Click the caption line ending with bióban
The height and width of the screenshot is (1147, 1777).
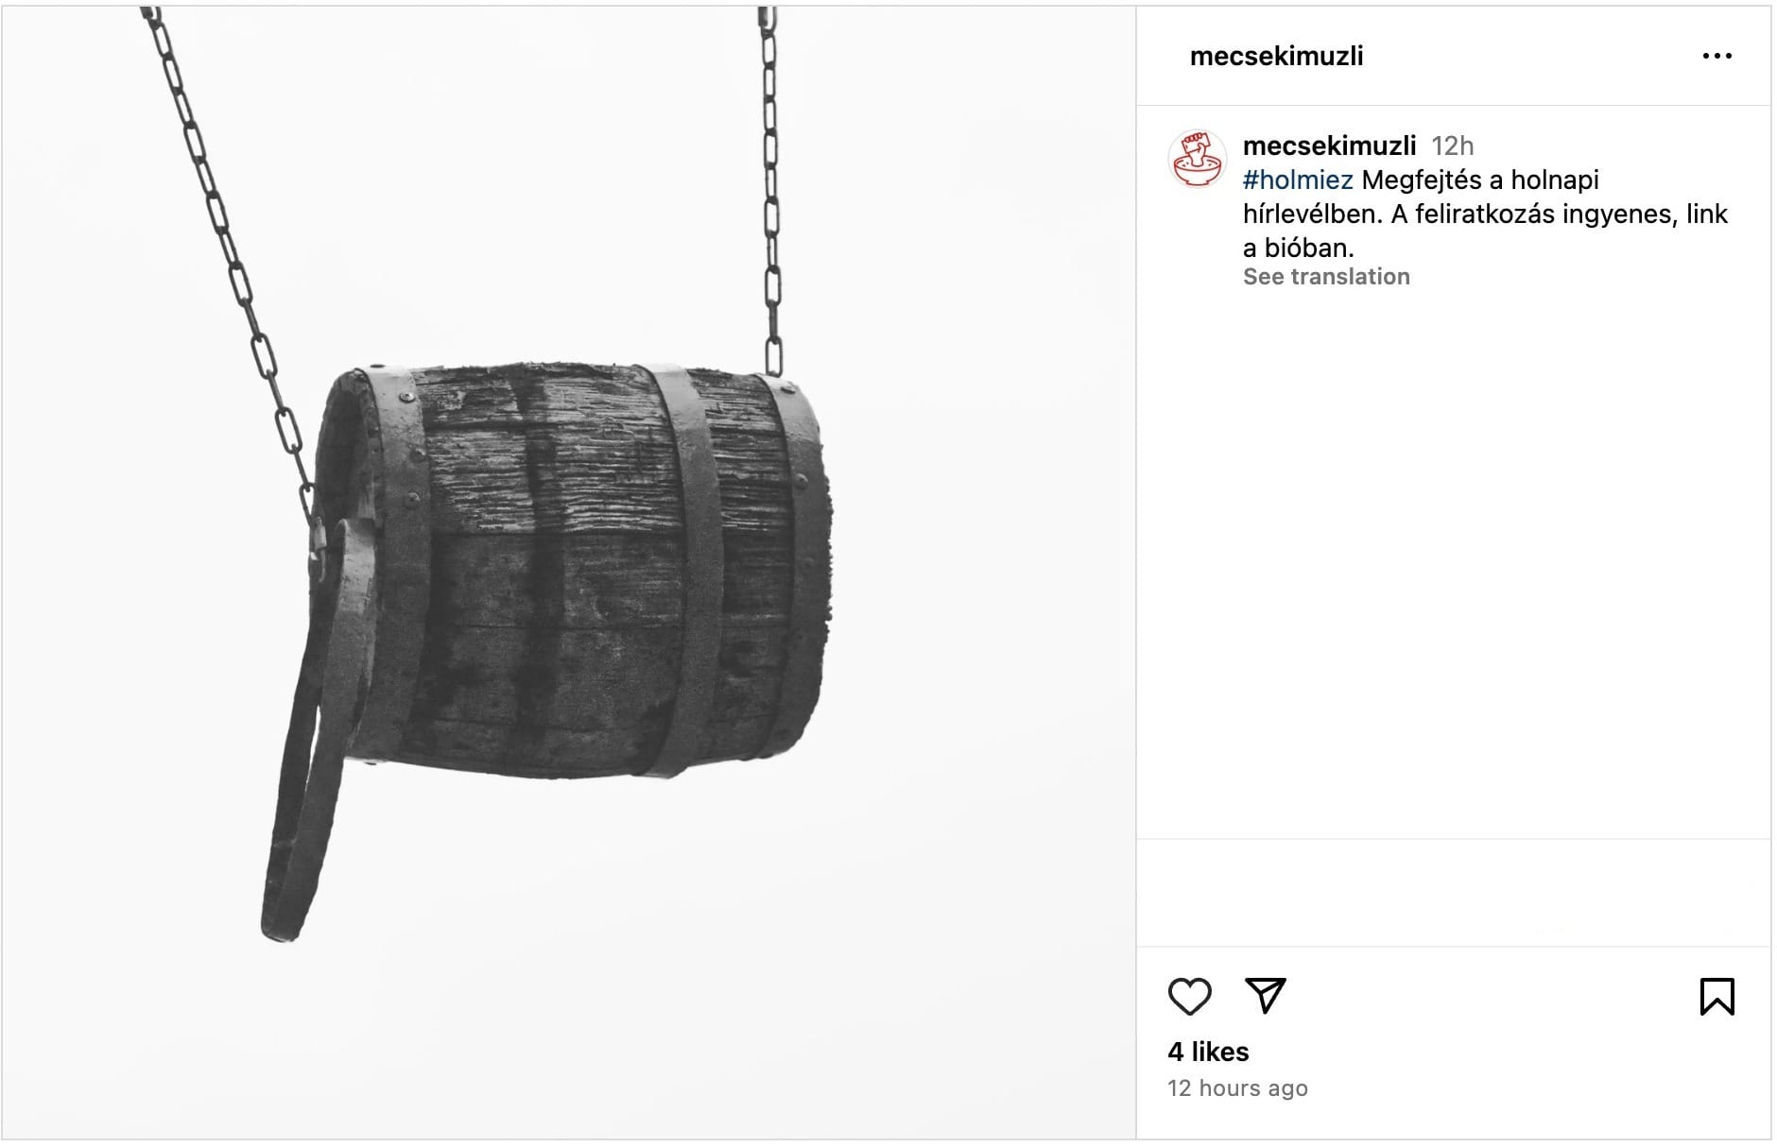[x=1298, y=248]
